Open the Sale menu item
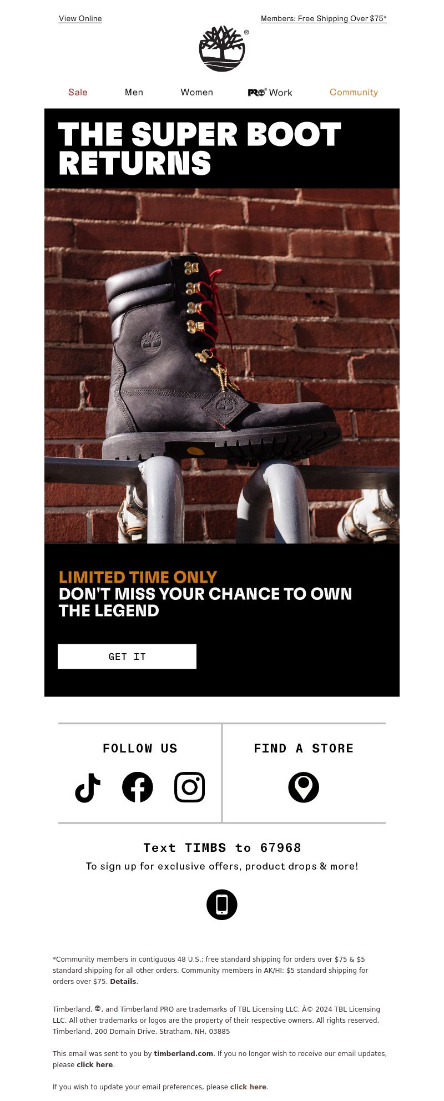This screenshot has height=1101, width=444. 78,92
